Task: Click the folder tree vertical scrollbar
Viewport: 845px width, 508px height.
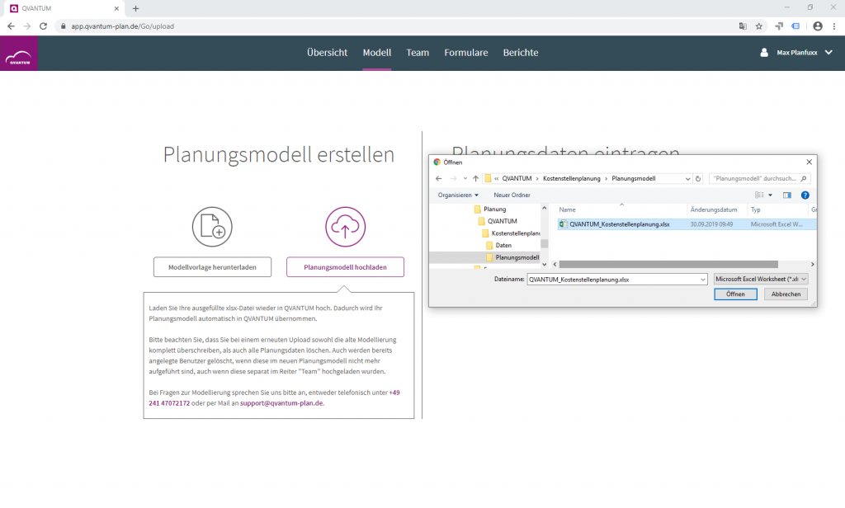Action: [x=545, y=243]
